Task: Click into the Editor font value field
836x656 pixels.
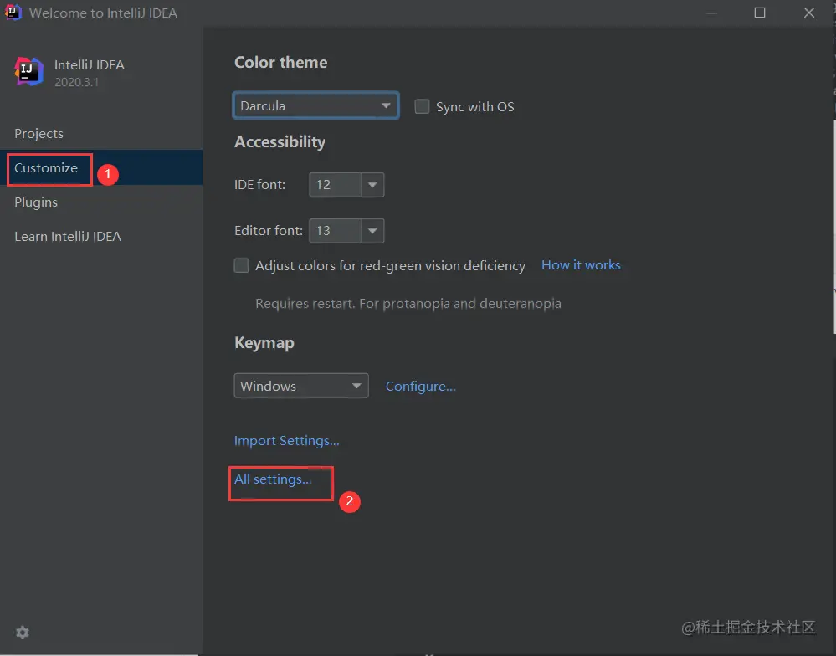Action: (x=336, y=231)
